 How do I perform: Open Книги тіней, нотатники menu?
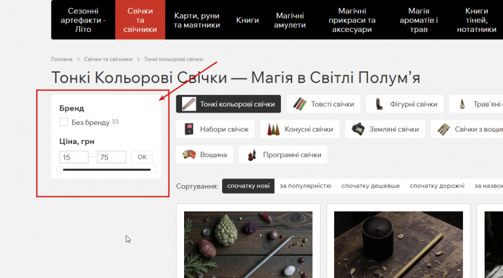[x=476, y=20]
